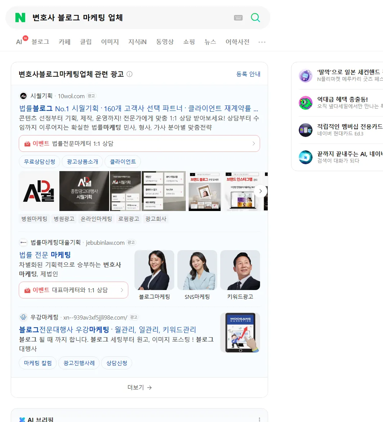Open the AI 브리핑 three-dot menu
This screenshot has height=422, width=383.
pyautogui.click(x=259, y=419)
